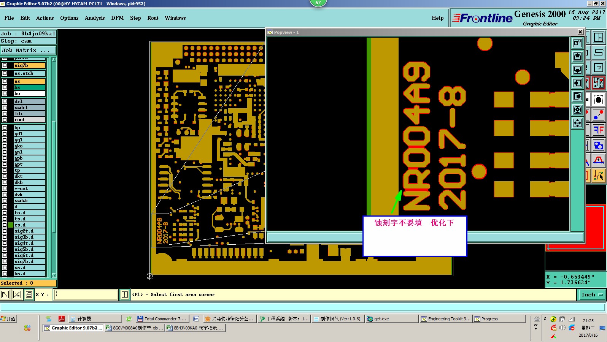Click the first coordinate mode icon

click(x=5, y=294)
